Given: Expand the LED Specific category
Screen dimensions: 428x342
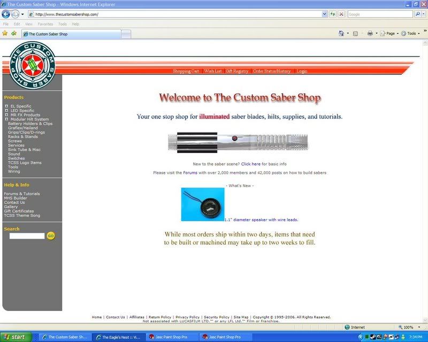Looking at the screenshot, I should [6, 111].
